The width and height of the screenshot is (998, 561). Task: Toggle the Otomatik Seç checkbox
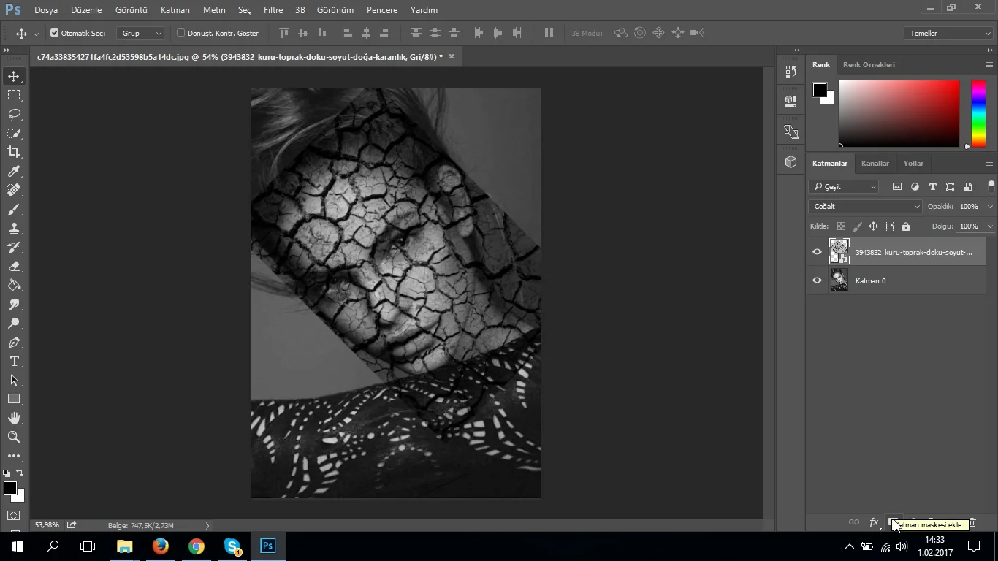54,33
